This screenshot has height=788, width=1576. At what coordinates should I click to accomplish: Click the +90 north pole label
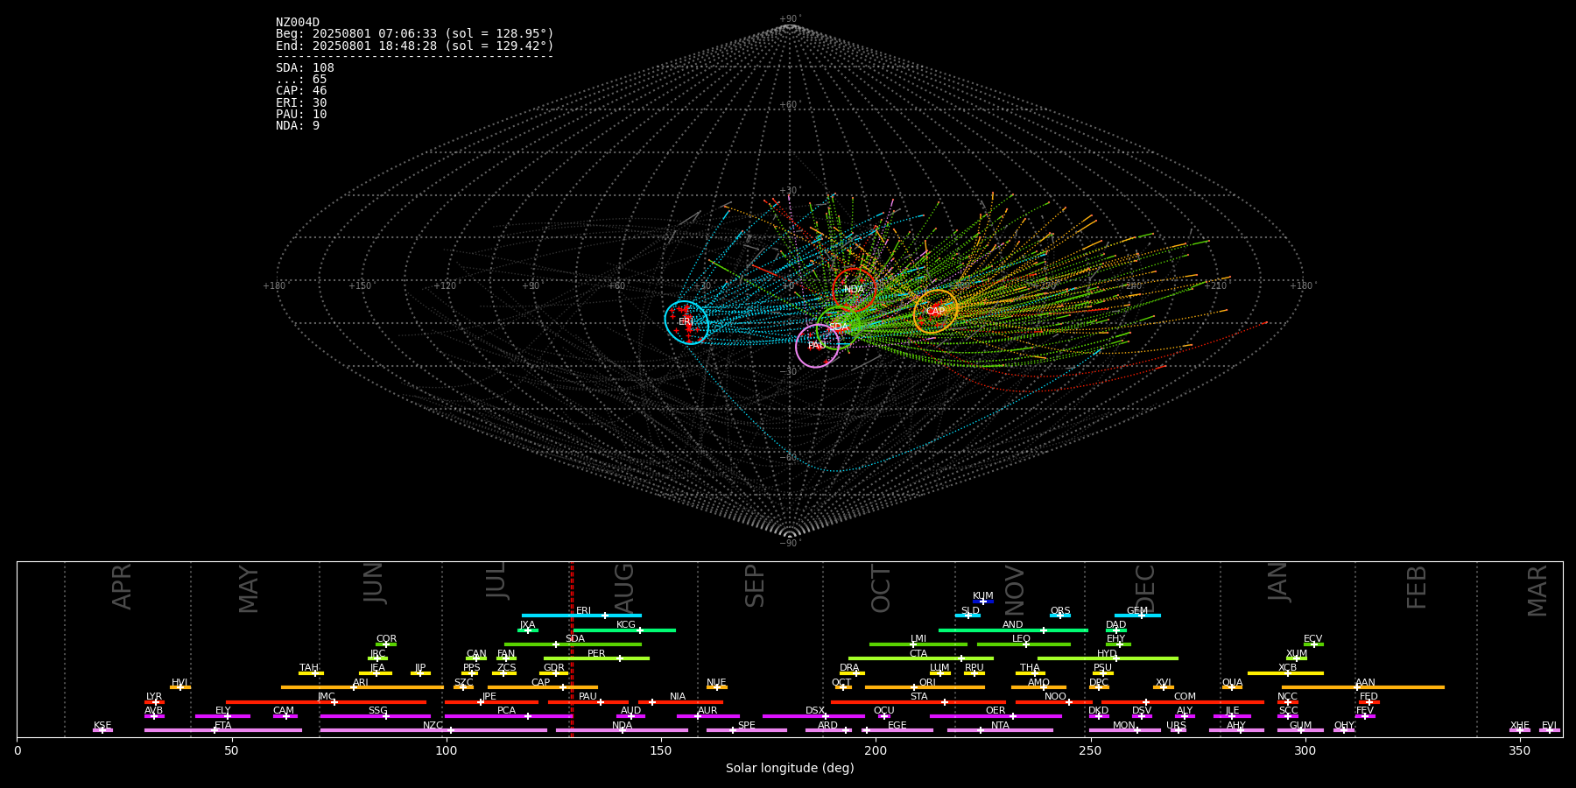point(790,19)
